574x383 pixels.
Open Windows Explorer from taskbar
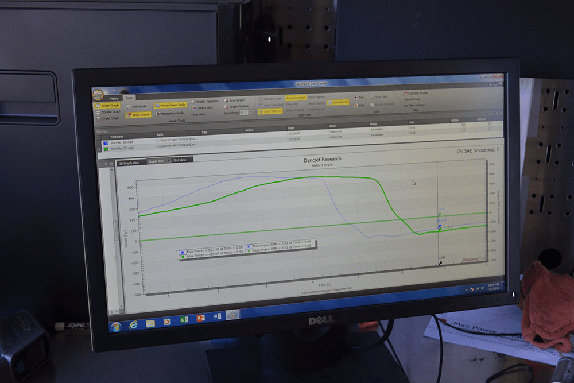pyautogui.click(x=150, y=323)
